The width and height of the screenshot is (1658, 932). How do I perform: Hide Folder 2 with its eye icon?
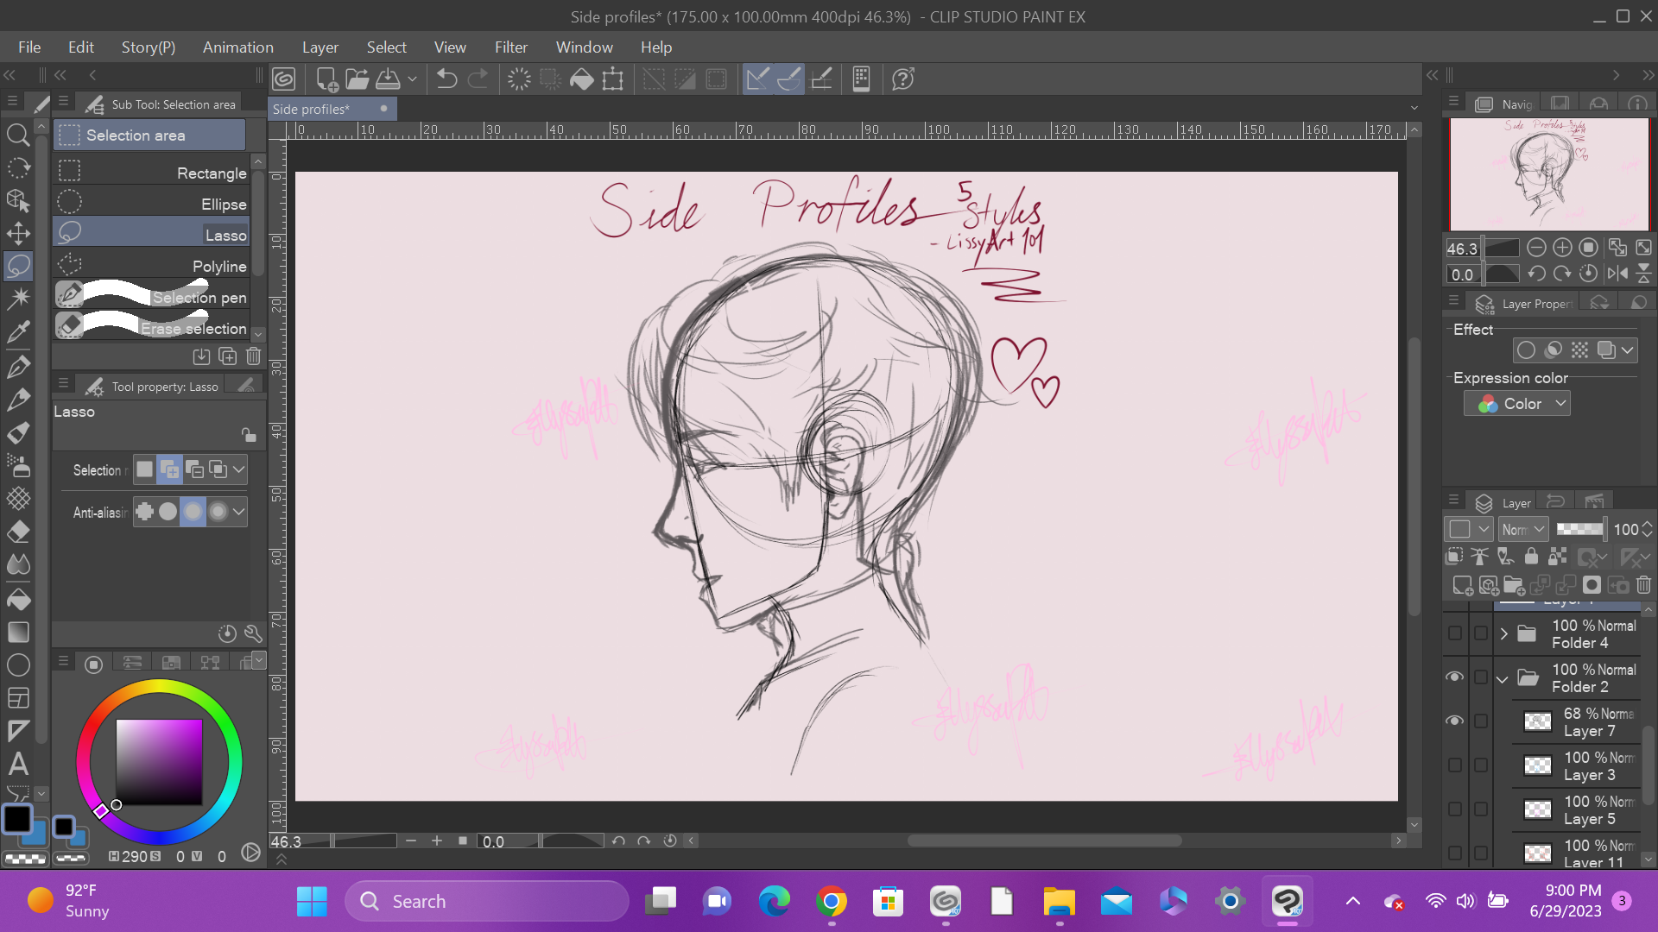(x=1455, y=677)
